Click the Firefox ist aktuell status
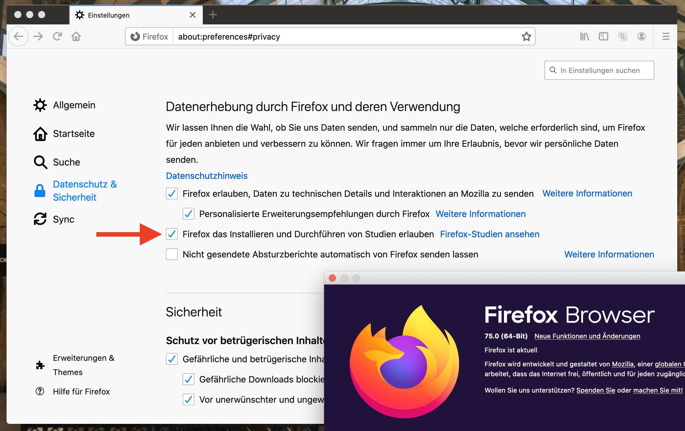 511,350
